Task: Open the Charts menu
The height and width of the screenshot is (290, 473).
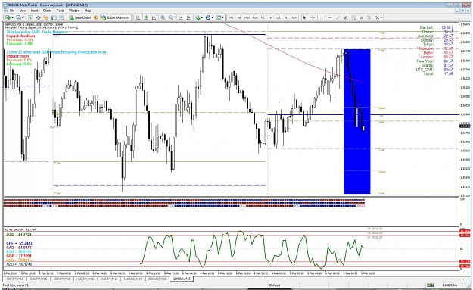Action: pos(48,11)
